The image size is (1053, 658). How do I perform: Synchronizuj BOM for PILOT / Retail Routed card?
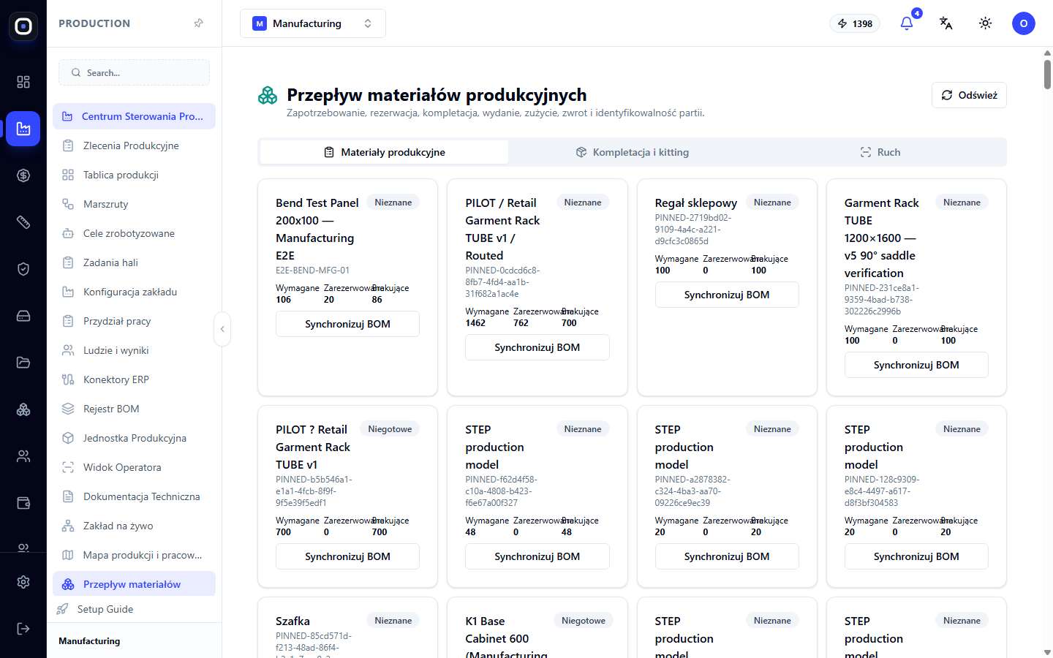coord(537,347)
